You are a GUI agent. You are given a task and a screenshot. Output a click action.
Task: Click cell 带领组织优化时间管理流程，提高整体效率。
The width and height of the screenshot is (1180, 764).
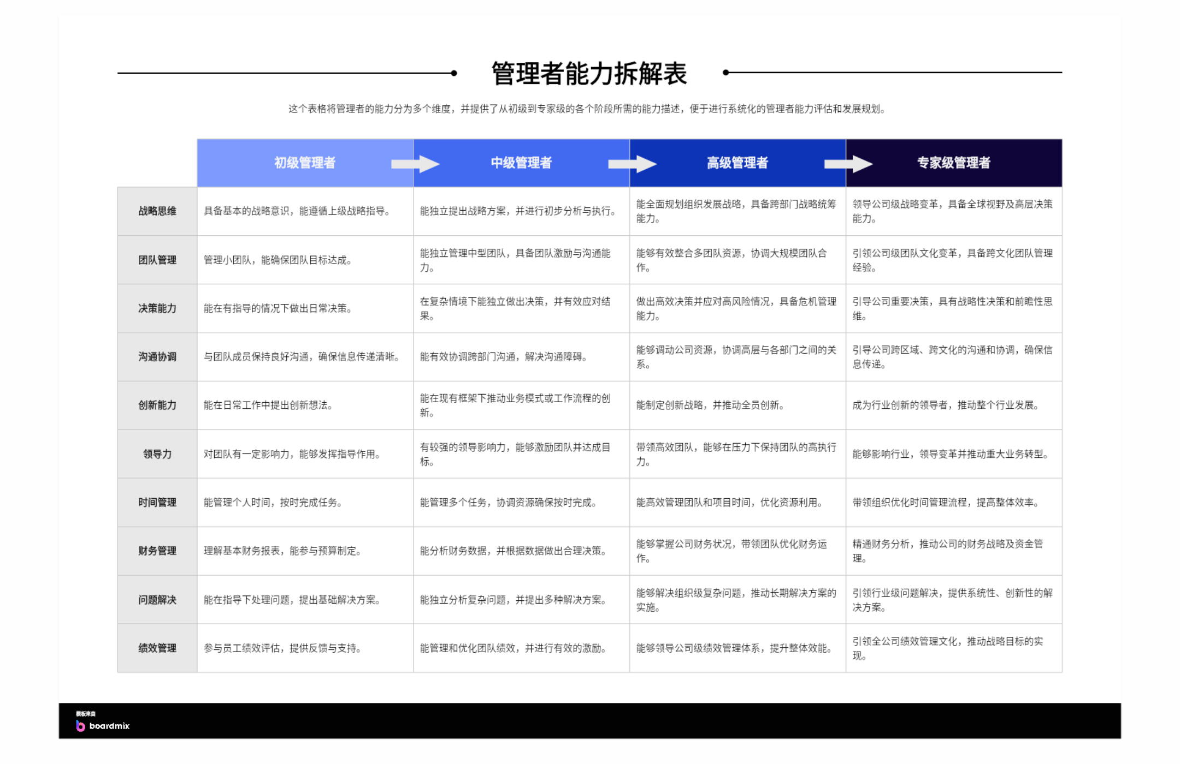click(x=954, y=503)
